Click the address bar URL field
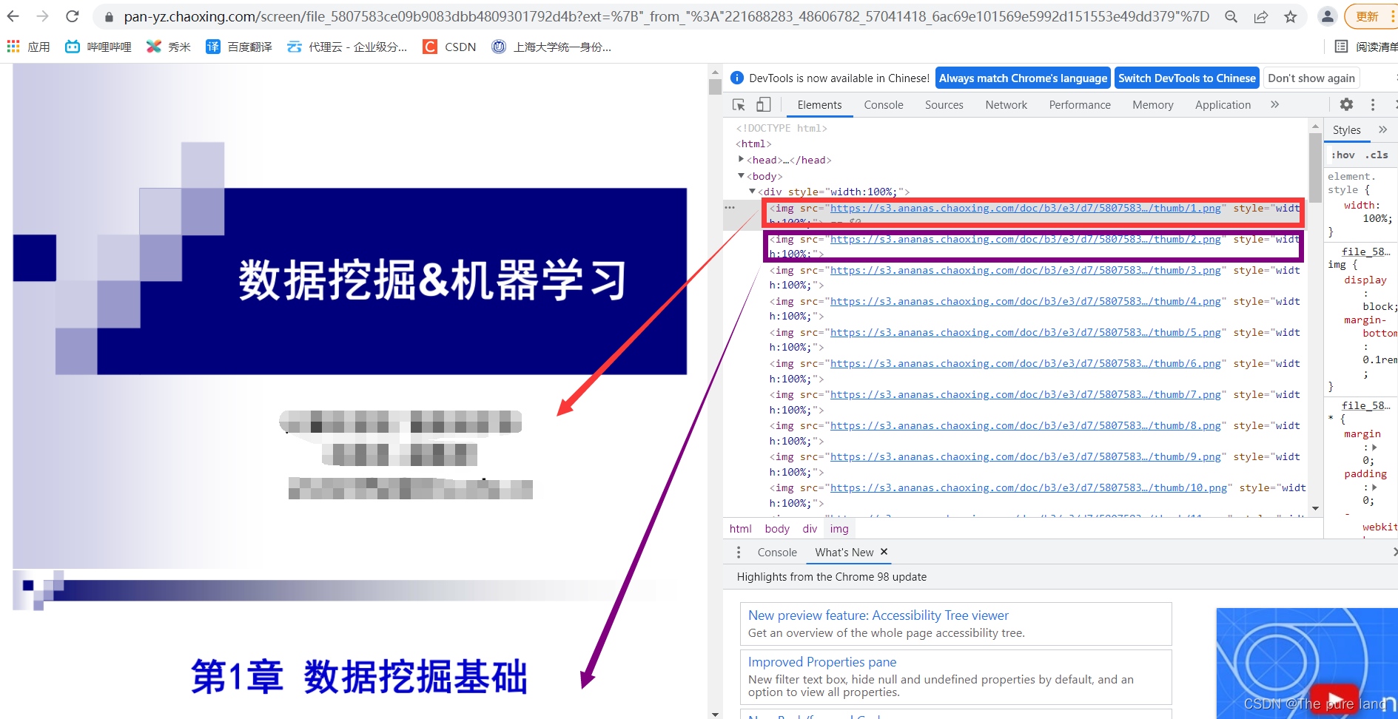The image size is (1398, 719). pyautogui.click(x=666, y=16)
